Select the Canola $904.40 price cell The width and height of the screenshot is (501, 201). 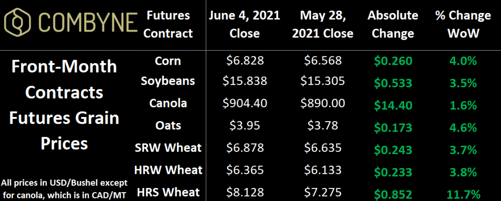[x=245, y=103]
